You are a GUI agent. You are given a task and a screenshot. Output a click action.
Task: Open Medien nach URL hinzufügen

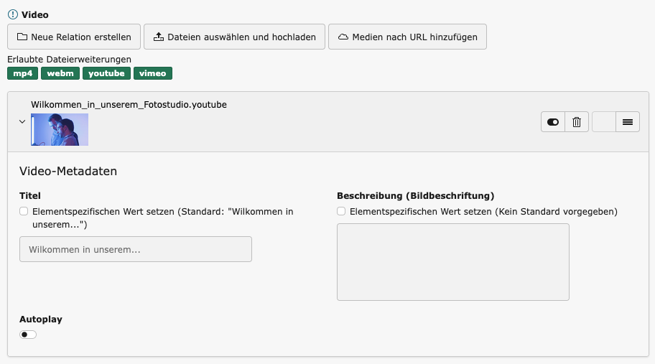coord(407,37)
